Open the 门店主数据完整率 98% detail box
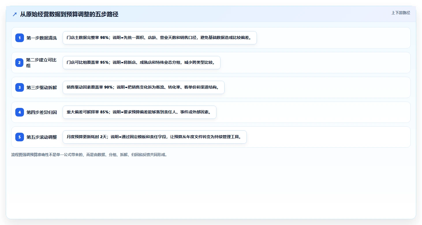The width and height of the screenshot is (422, 225). (x=160, y=38)
